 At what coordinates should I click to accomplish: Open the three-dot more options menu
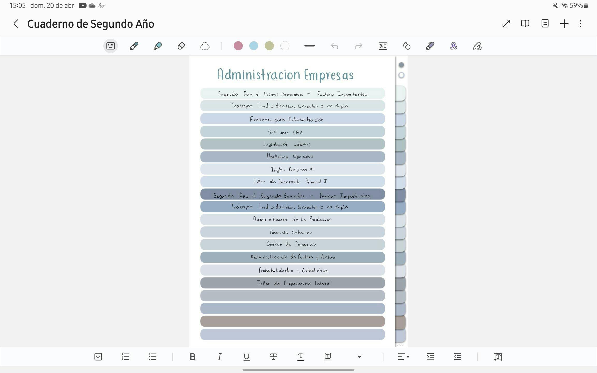580,24
